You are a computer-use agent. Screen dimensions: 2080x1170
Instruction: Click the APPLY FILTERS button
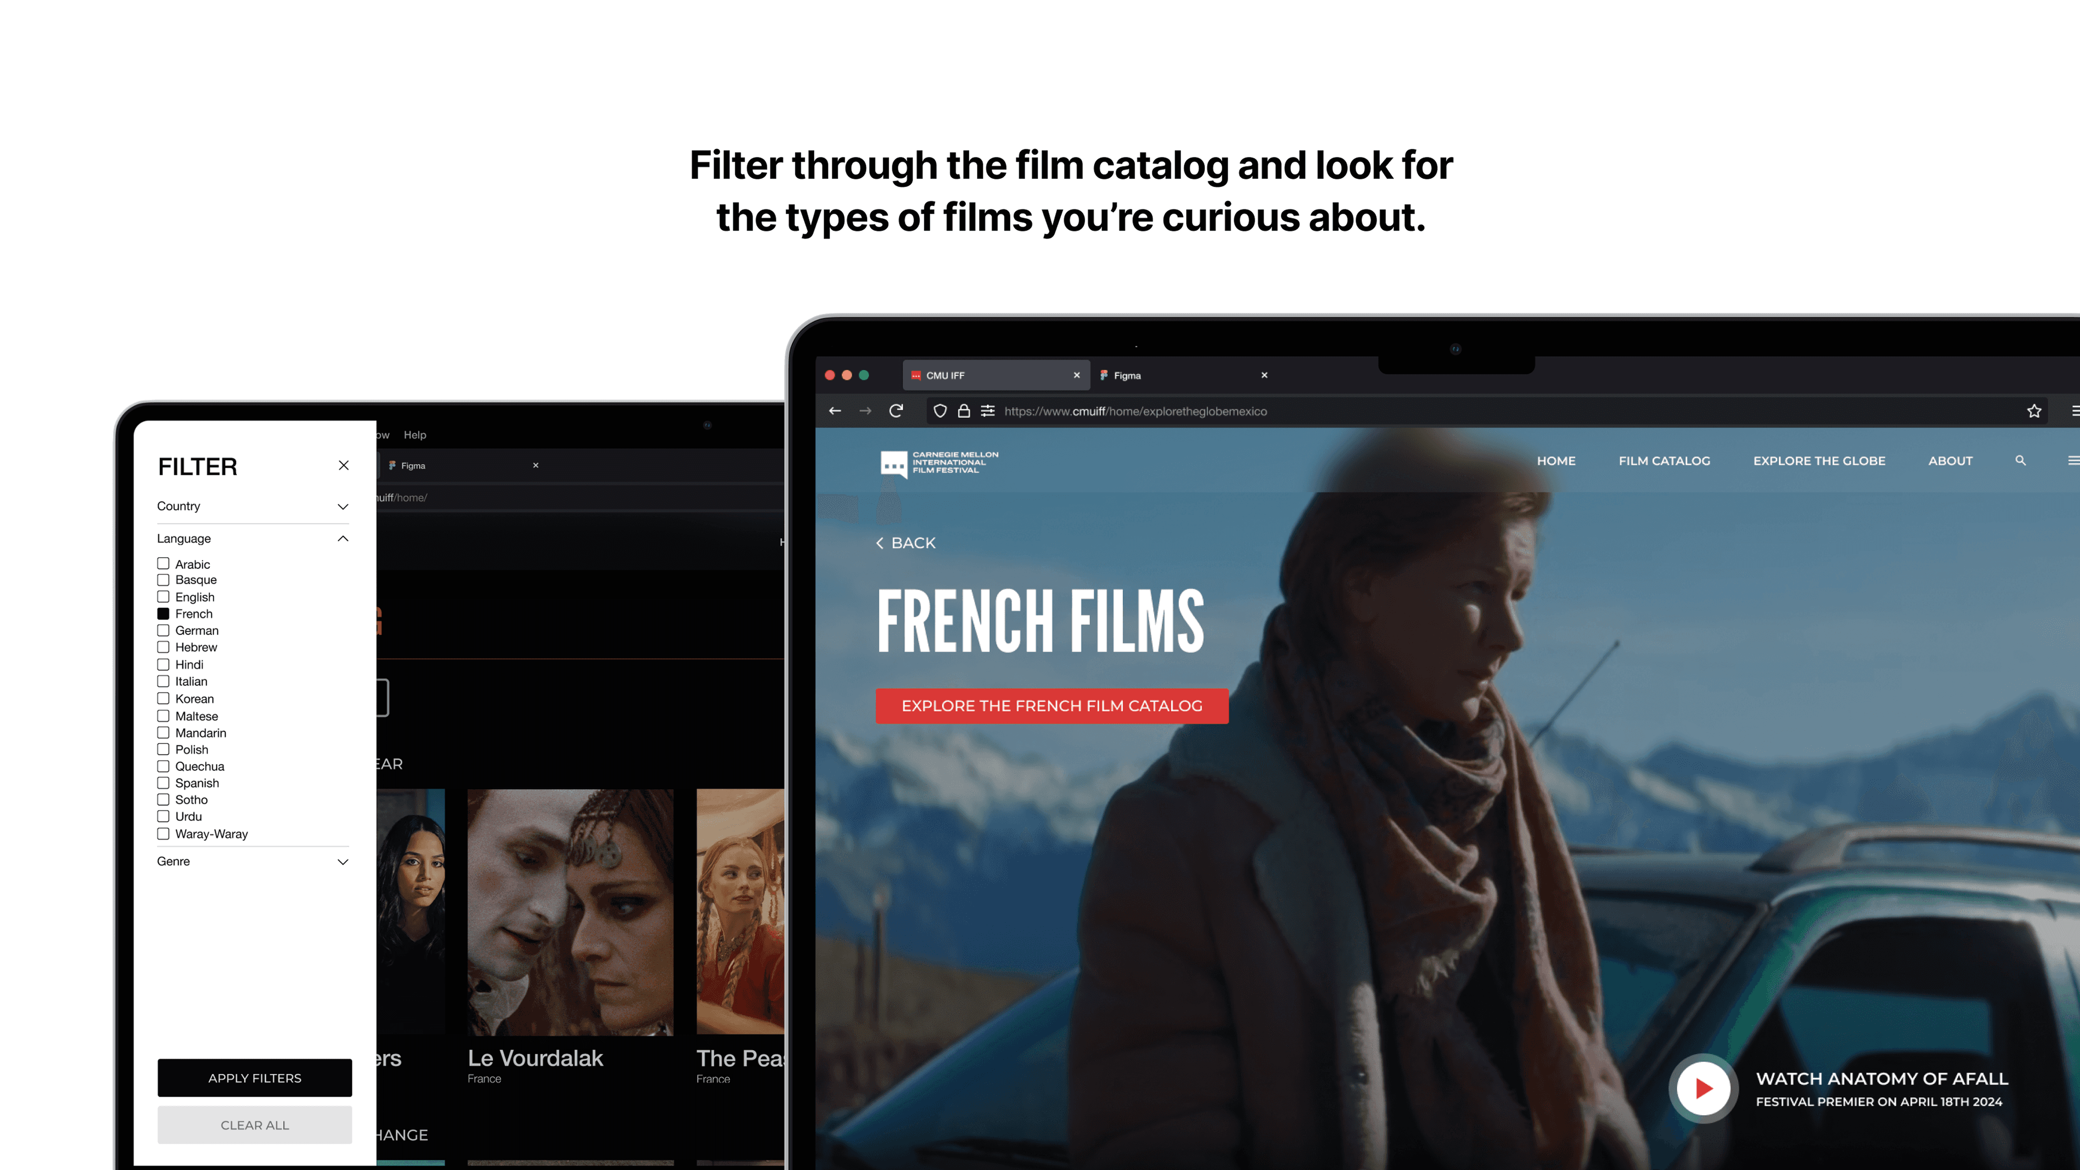pos(254,1078)
